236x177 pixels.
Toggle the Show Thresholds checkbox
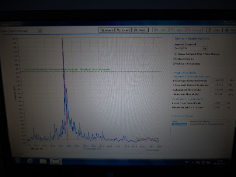(x=175, y=64)
